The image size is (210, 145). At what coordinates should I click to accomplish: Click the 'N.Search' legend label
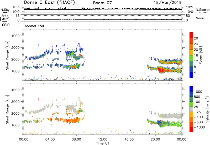pyautogui.click(x=203, y=10)
